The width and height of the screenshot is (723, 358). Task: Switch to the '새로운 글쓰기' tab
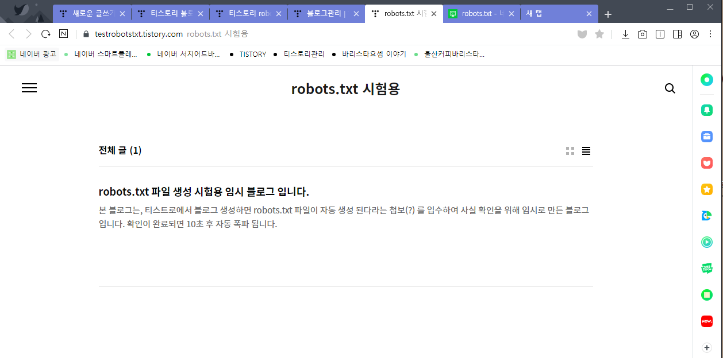[92, 14]
